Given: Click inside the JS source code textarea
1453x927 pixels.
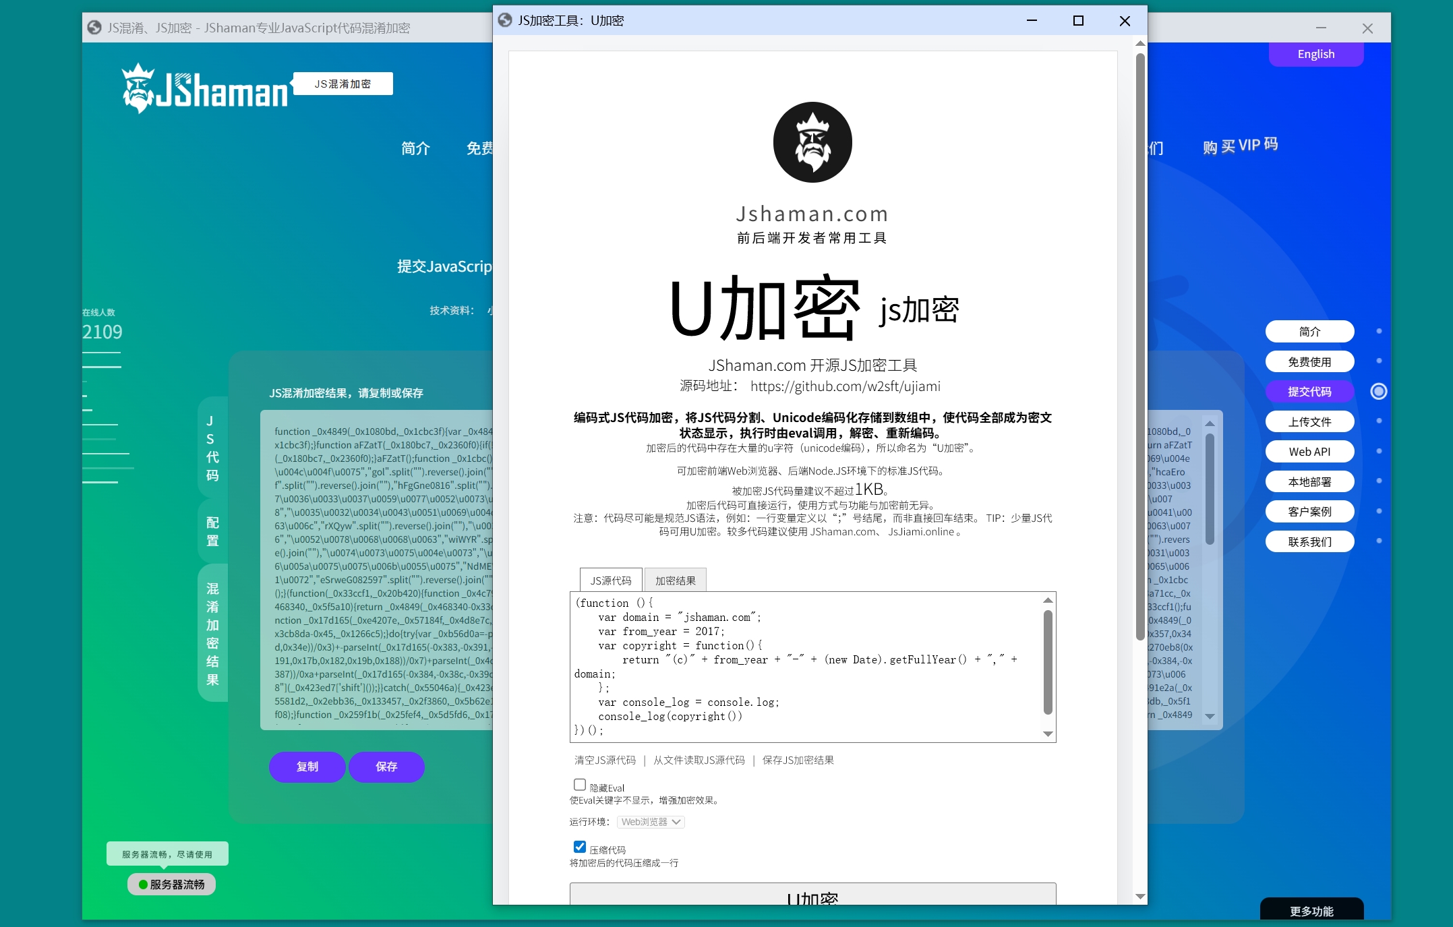Looking at the screenshot, I should [806, 666].
